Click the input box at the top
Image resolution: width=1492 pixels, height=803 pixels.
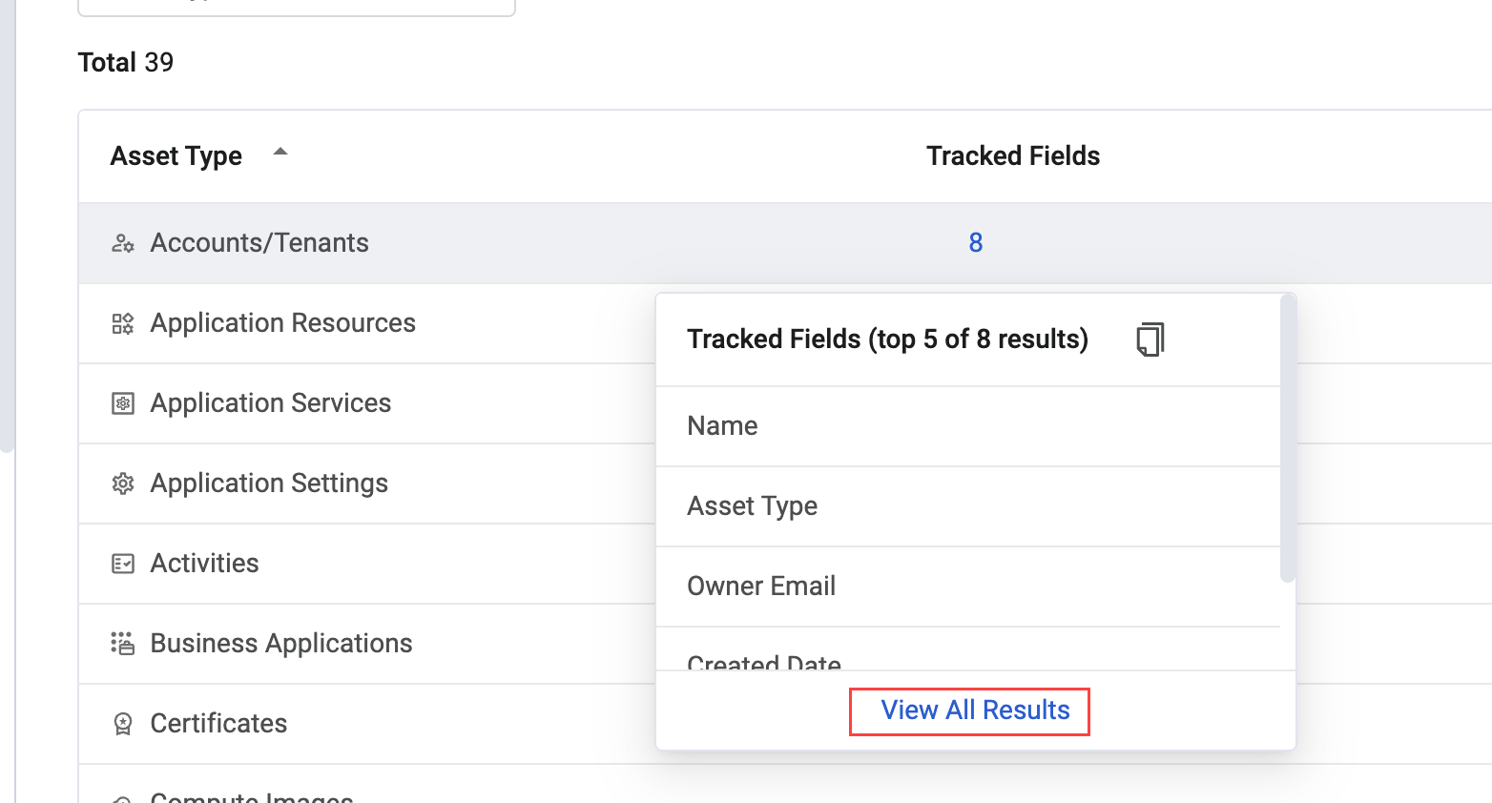296,5
